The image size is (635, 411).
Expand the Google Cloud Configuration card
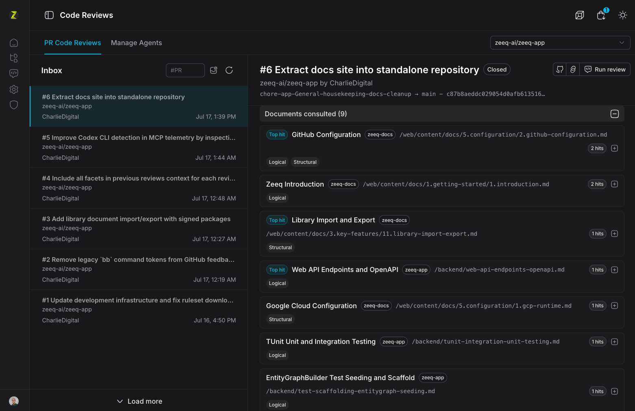tap(615, 306)
